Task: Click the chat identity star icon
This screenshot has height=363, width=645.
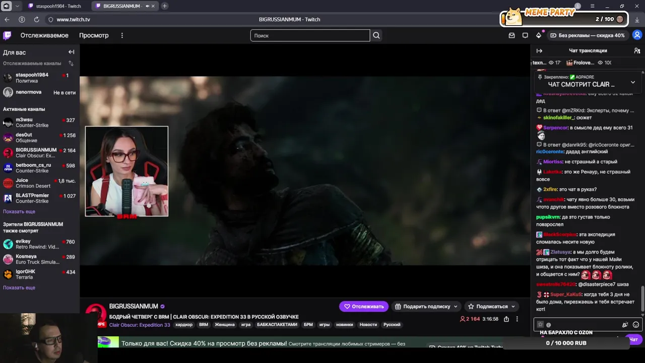Action: coord(540,325)
